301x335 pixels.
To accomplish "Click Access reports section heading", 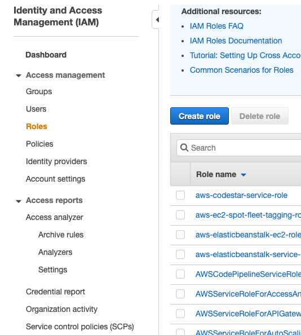I will (x=54, y=200).
